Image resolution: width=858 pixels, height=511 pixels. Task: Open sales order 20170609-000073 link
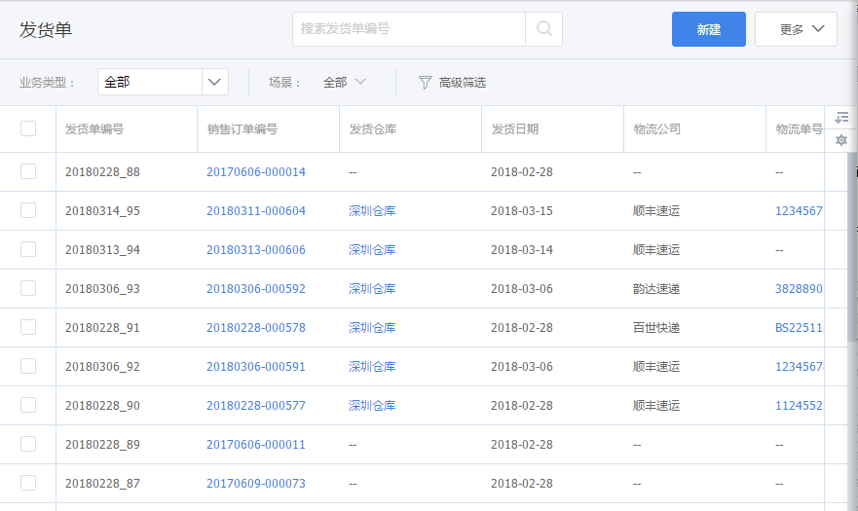click(x=255, y=483)
